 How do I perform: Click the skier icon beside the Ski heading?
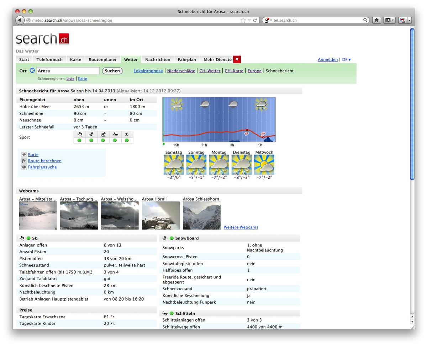click(x=22, y=238)
